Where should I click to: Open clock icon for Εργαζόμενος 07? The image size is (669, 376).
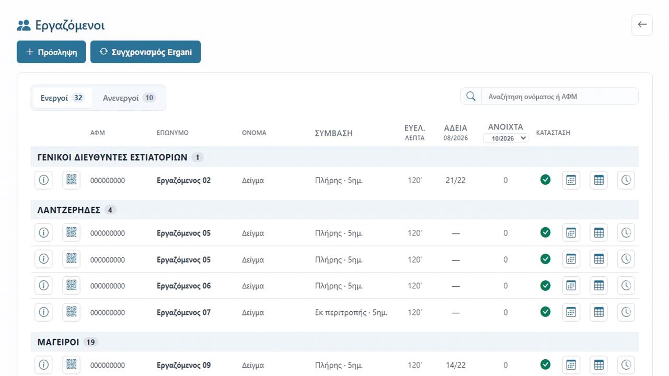626,312
